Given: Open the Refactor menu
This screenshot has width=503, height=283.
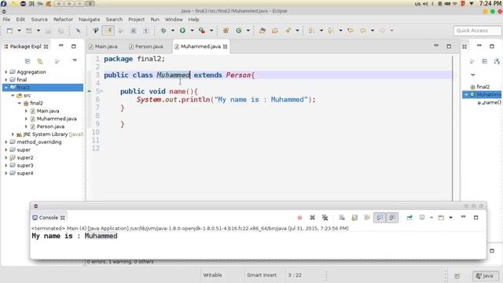Looking at the screenshot, I should (63, 19).
